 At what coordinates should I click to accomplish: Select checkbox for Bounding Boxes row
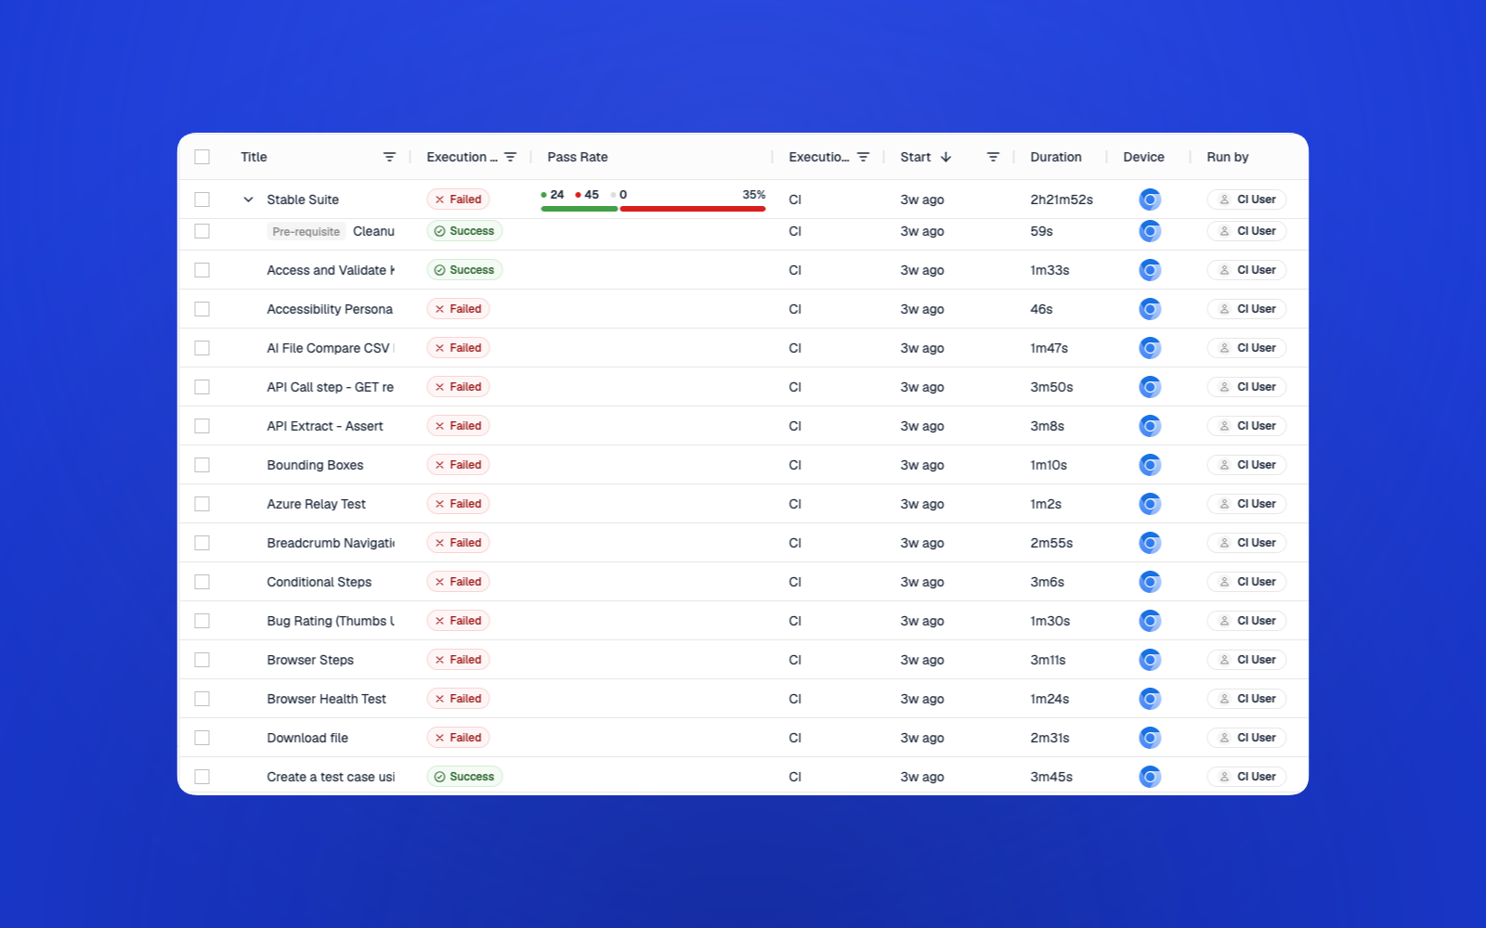pyautogui.click(x=202, y=465)
